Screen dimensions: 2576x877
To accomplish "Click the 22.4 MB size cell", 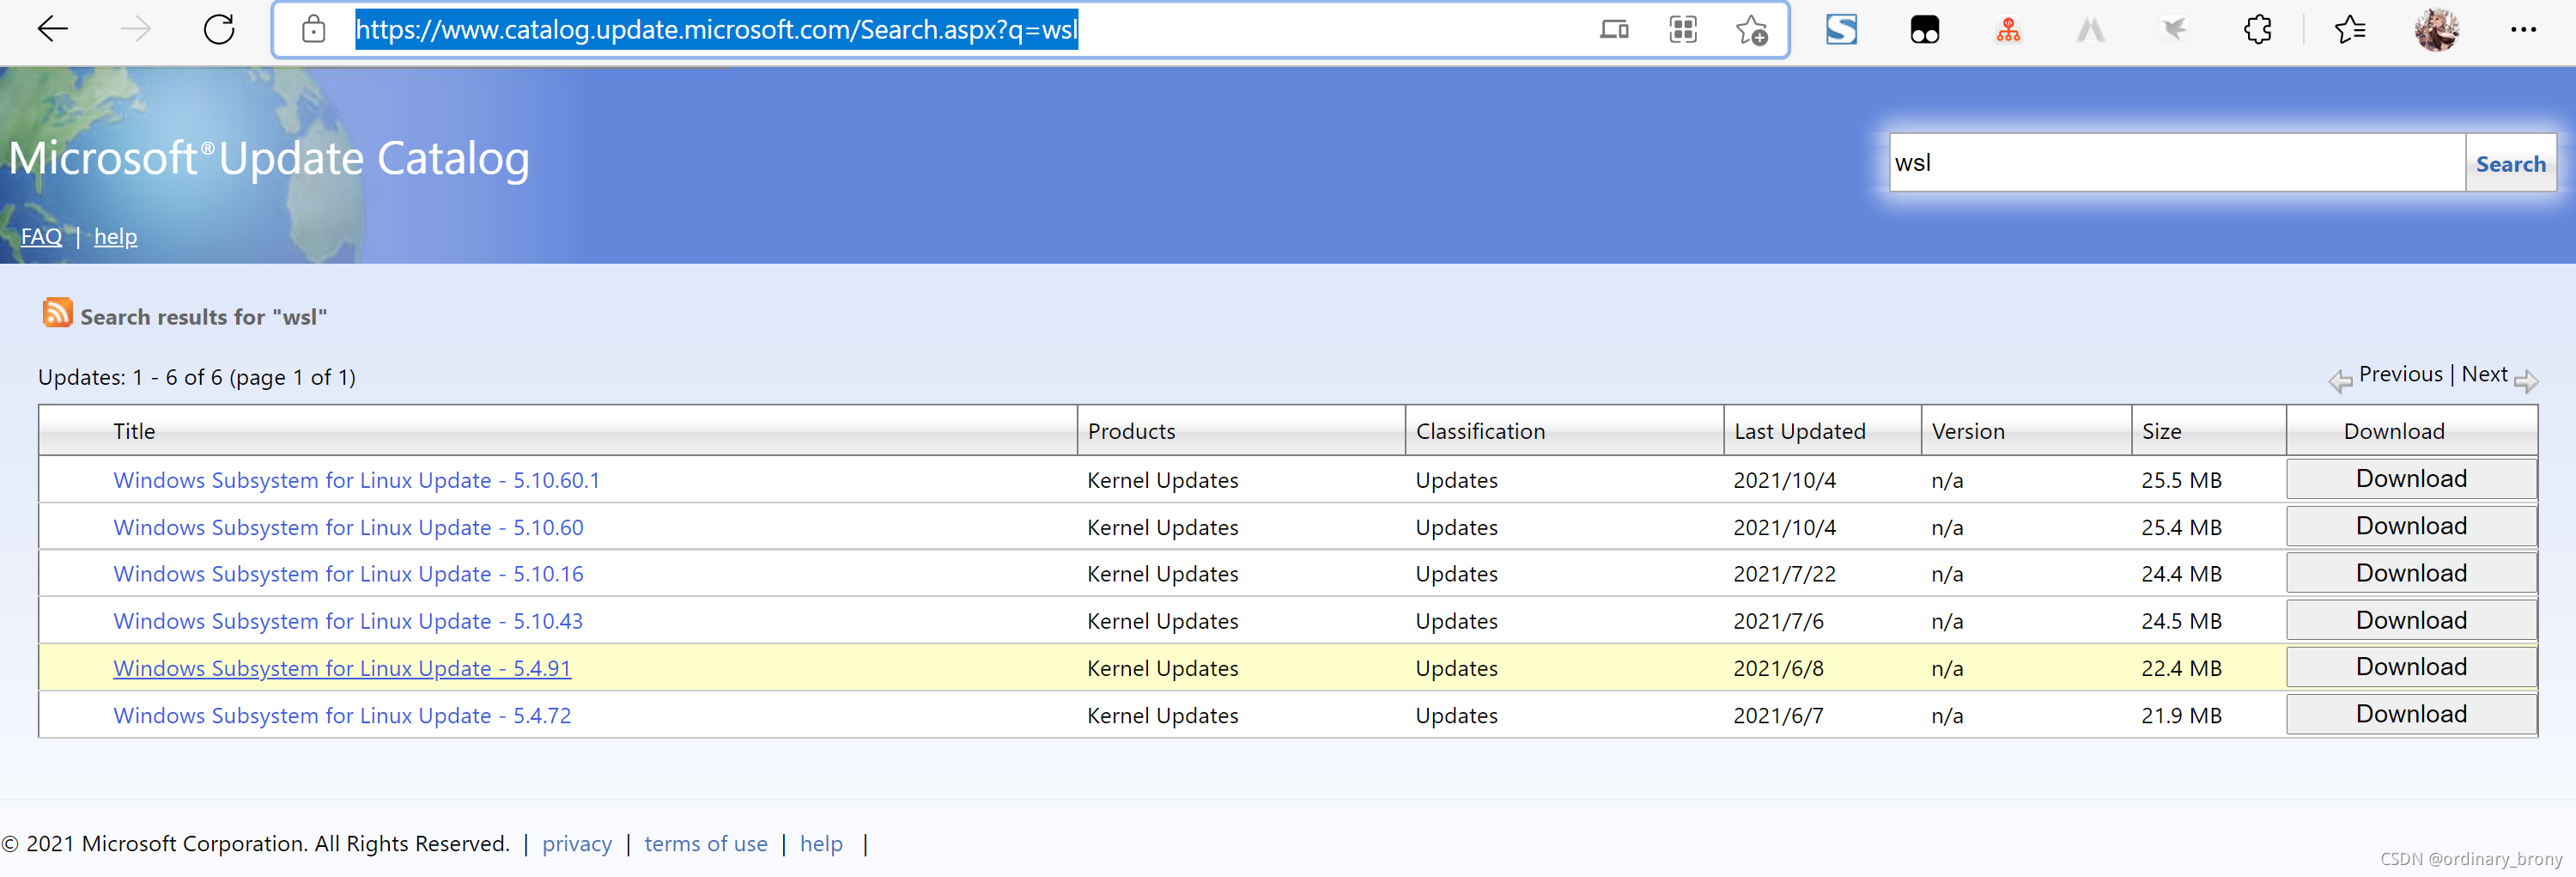I will [x=2181, y=668].
